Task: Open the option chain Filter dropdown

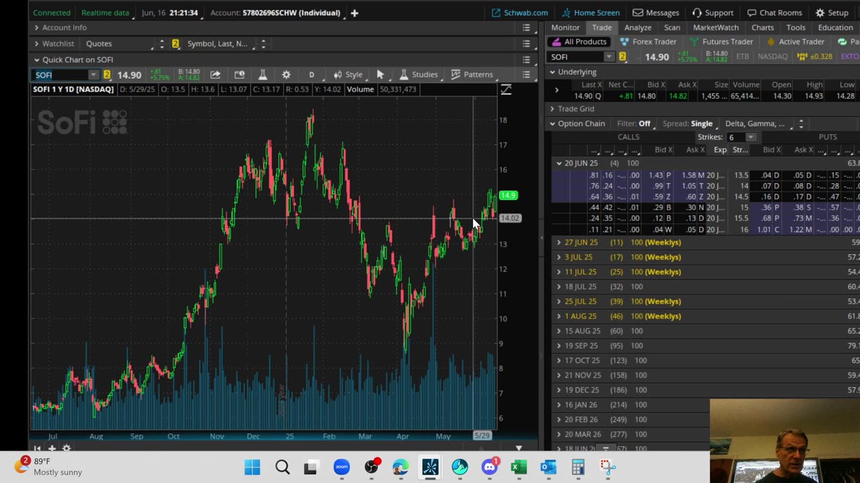Action: point(634,123)
